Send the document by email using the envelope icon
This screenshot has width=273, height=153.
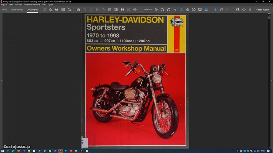pos(63,9)
